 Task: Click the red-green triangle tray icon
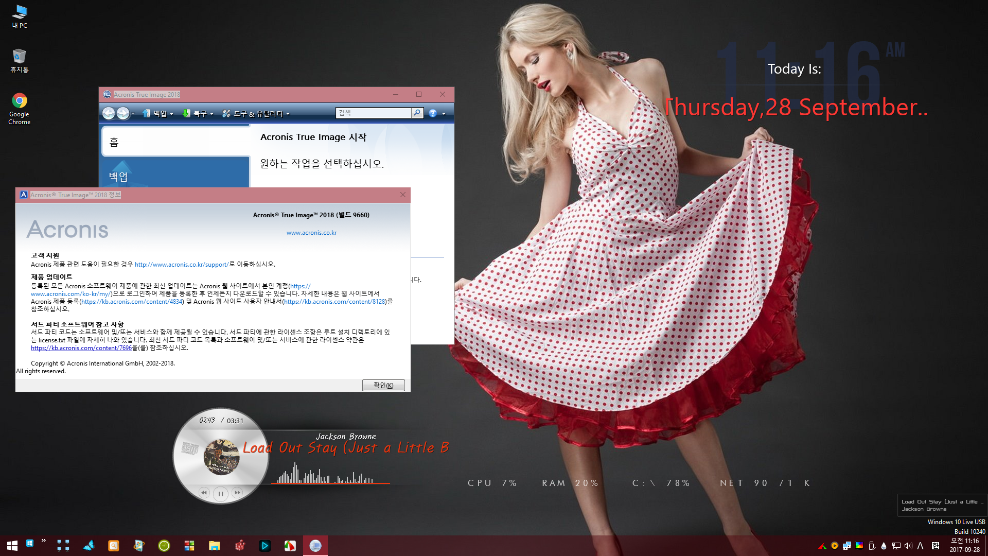pyautogui.click(x=822, y=546)
